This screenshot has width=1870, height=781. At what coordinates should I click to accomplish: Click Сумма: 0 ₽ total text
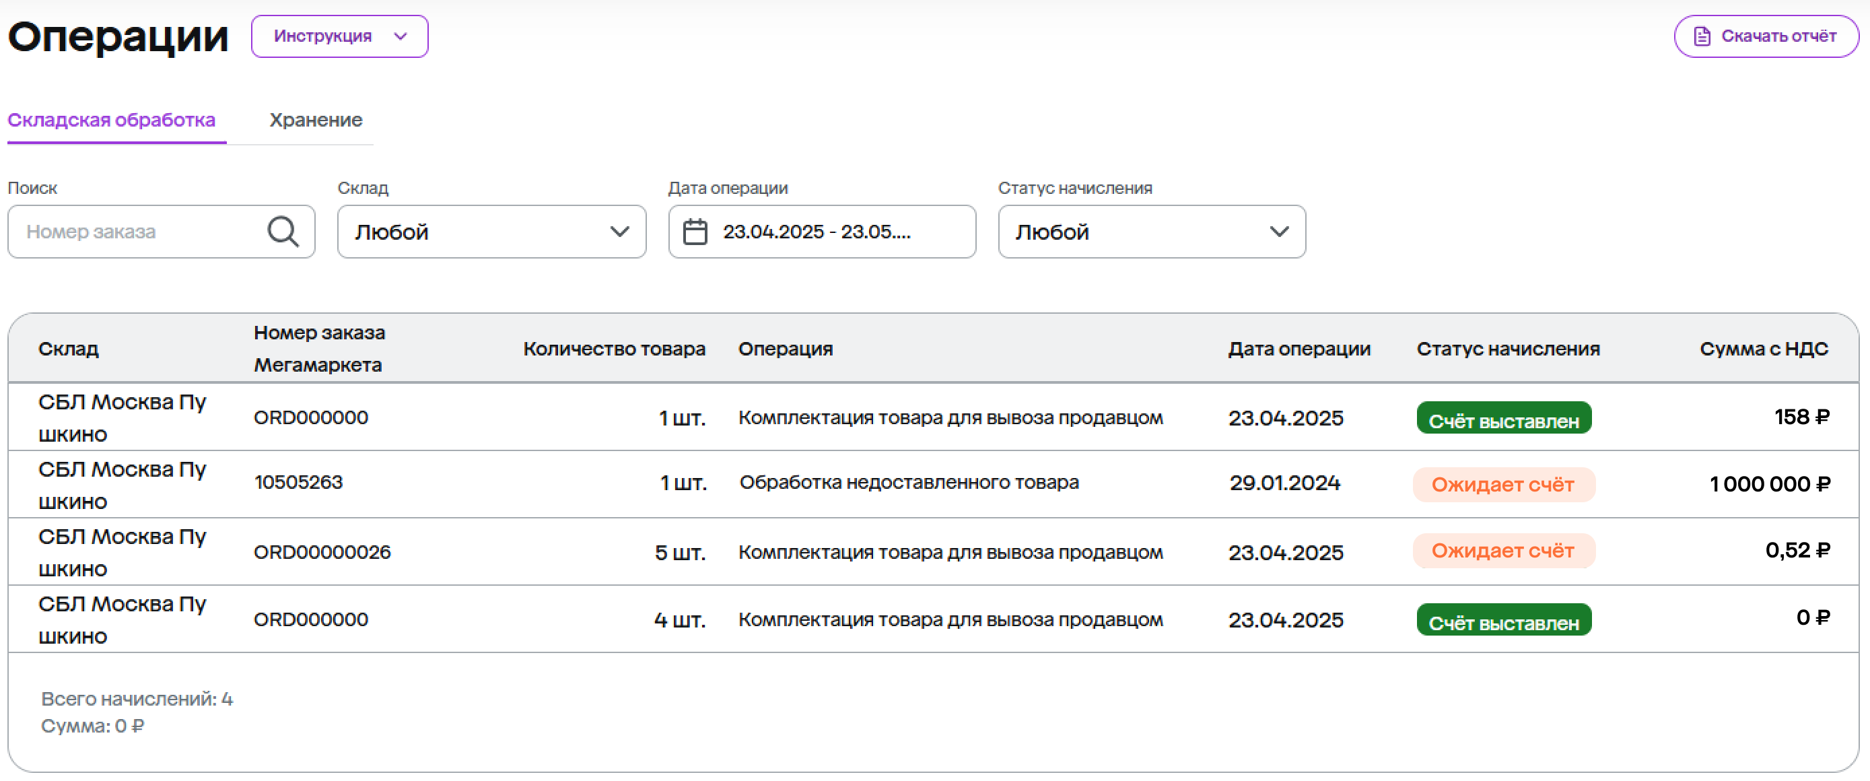click(x=92, y=726)
